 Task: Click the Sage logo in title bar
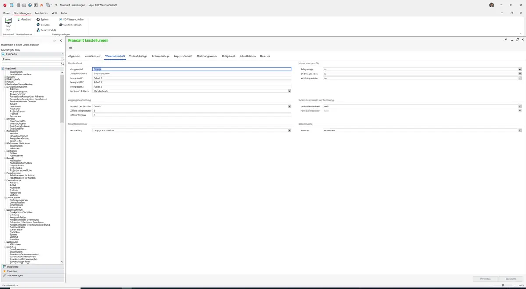4,5
